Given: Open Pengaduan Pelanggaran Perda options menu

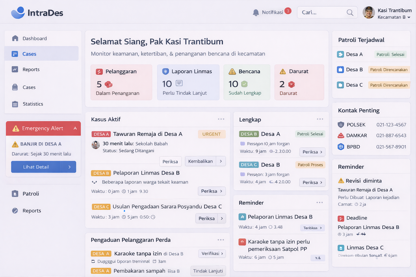Looking at the screenshot, I should point(221,240).
